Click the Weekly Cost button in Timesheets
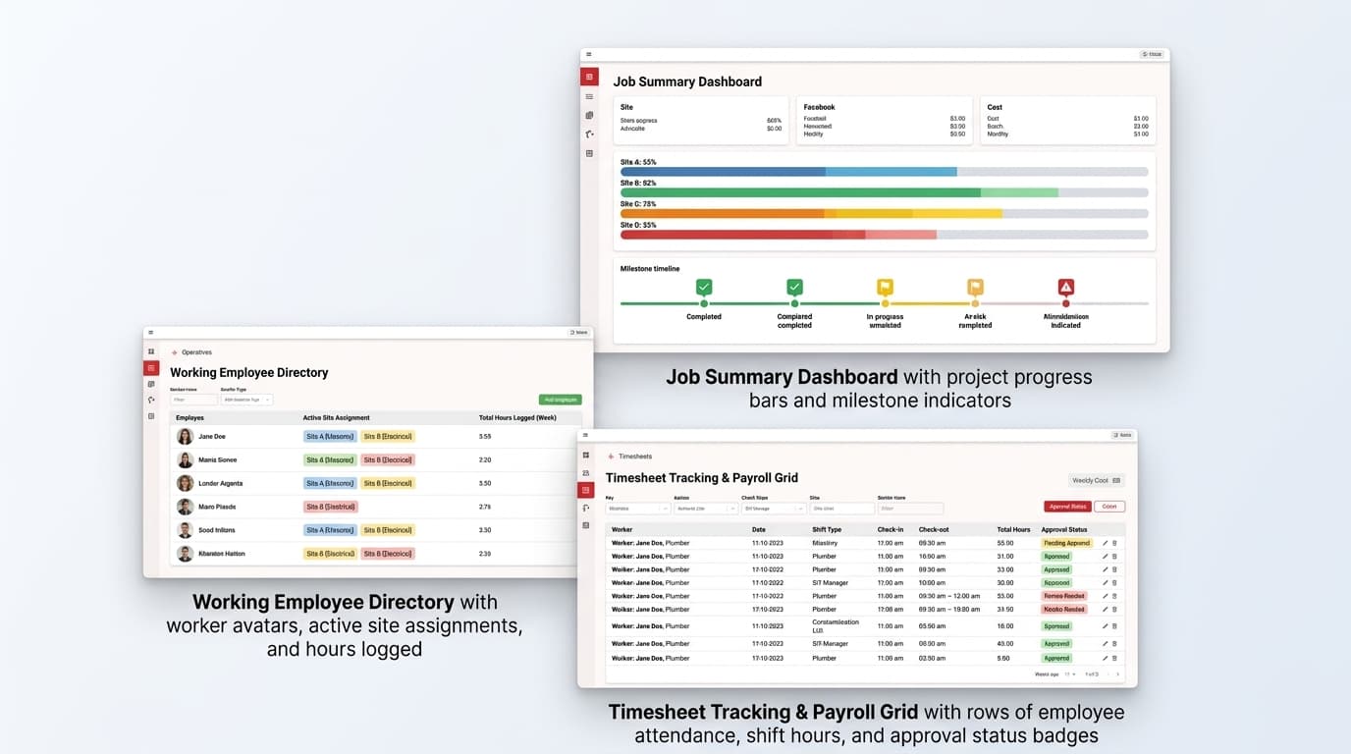 coord(1096,480)
